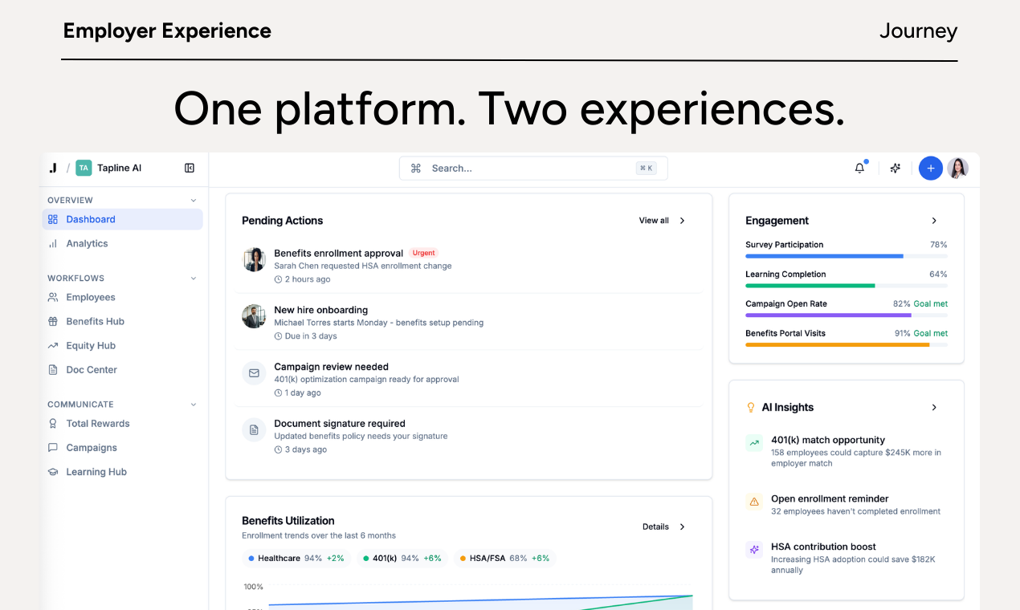Viewport: 1020px width, 610px height.
Task: Click the 401(k) match trending icon
Action: click(x=754, y=442)
